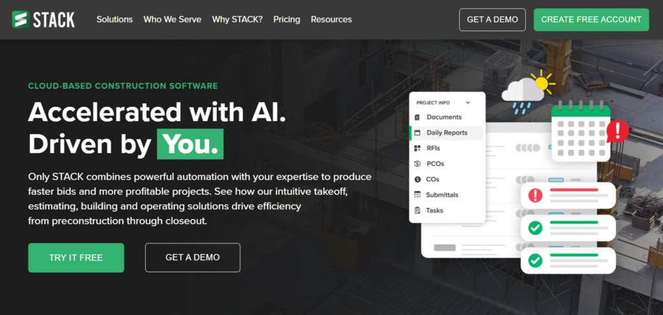The image size is (663, 315).
Task: Click the Accelerated with AI. headline
Action: tap(157, 113)
